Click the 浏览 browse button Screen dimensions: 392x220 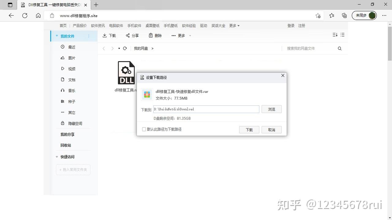tap(271, 109)
